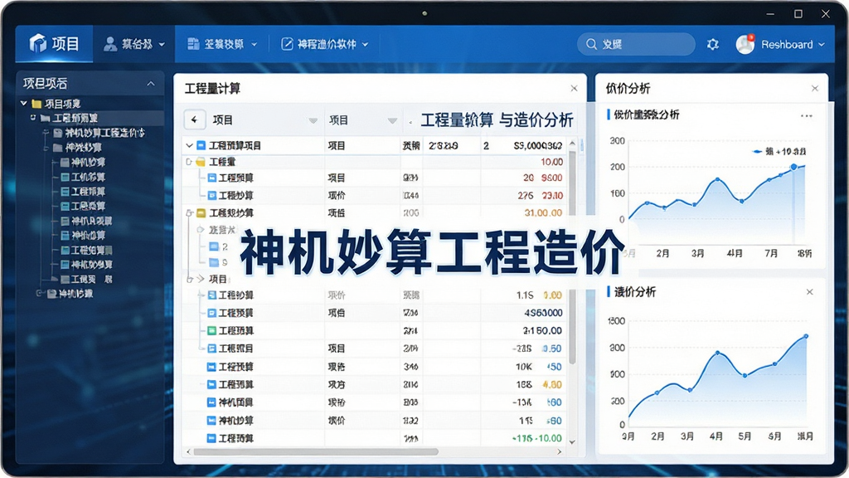Viewport: 849px width, 478px height.
Task: Click the search input field
Action: (636, 45)
